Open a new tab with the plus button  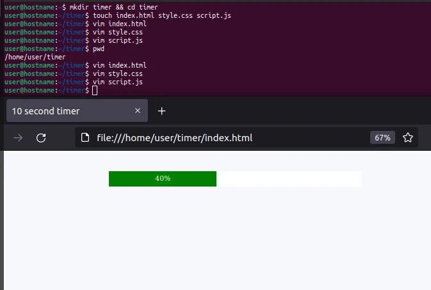pos(161,111)
